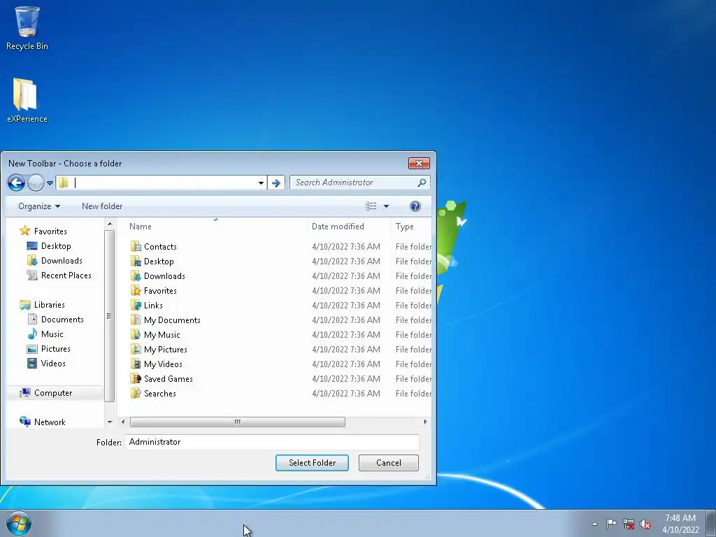This screenshot has width=716, height=537.
Task: Select the Downloads folder in file list
Action: tap(157, 275)
